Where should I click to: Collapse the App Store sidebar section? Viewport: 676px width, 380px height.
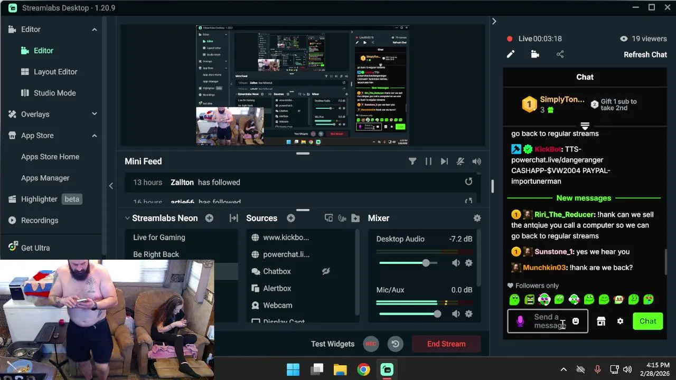tap(95, 136)
